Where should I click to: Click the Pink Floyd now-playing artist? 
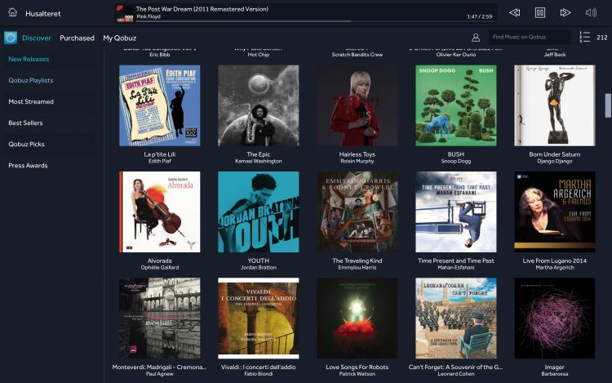[x=149, y=17]
